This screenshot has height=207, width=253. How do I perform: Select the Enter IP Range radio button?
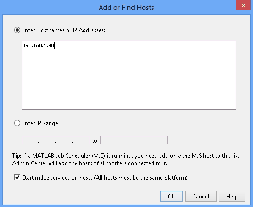click(x=17, y=123)
